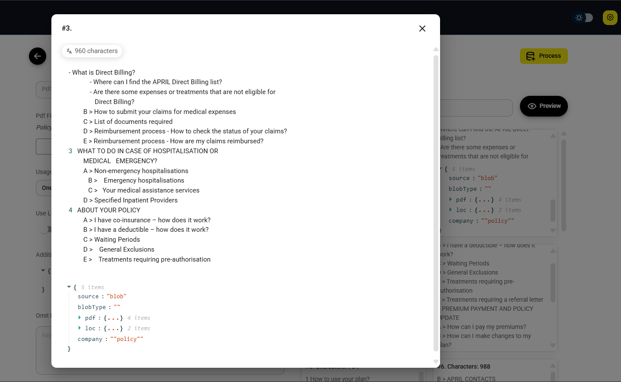
Task: Click the back arrow button
Action: (x=38, y=56)
